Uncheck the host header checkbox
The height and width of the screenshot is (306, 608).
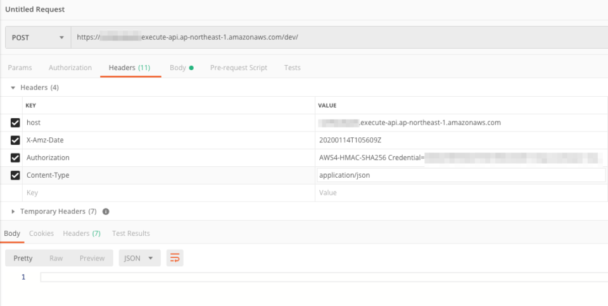(15, 123)
